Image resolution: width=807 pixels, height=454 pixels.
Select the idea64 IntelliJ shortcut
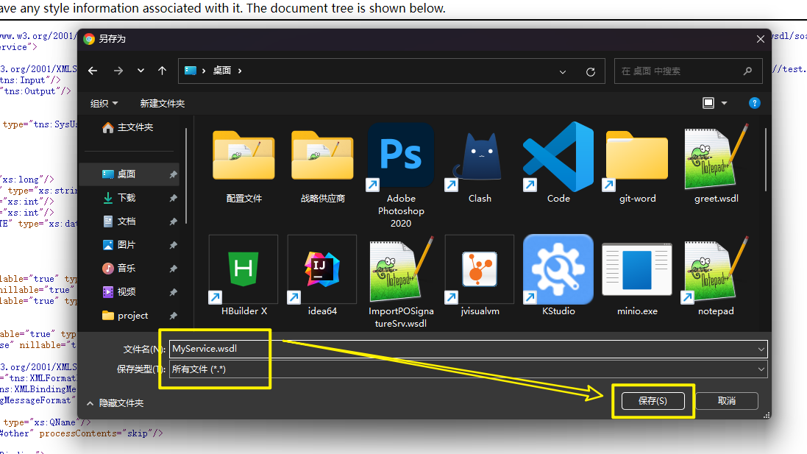point(322,269)
